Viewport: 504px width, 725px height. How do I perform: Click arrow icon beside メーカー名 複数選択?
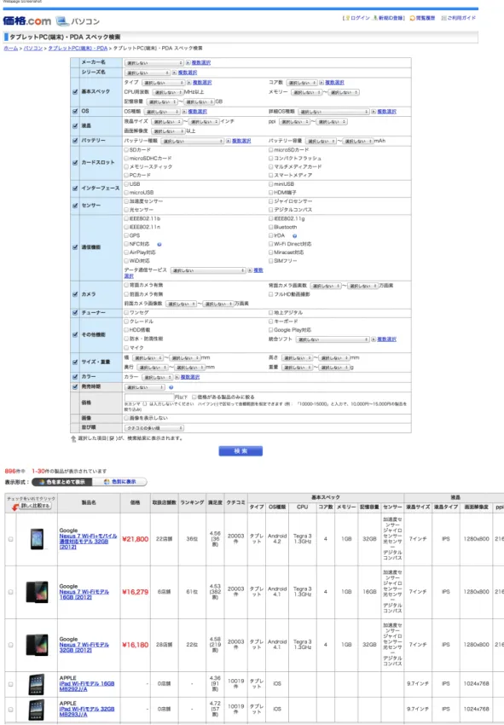pyautogui.click(x=188, y=62)
